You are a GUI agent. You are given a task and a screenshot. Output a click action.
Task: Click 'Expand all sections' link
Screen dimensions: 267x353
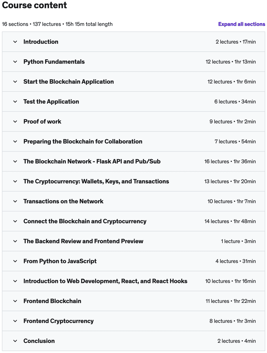point(241,24)
